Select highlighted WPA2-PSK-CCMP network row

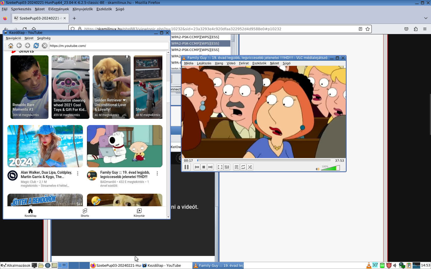[x=201, y=43]
